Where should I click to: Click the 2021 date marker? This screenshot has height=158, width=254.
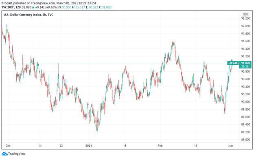[89, 146]
